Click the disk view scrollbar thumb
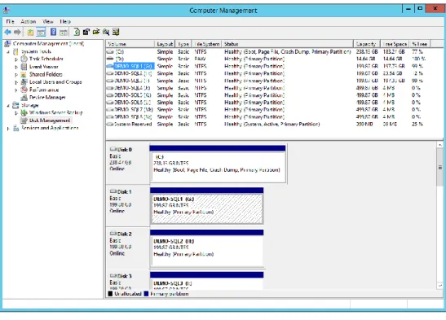The image size is (446, 320). click(440, 167)
